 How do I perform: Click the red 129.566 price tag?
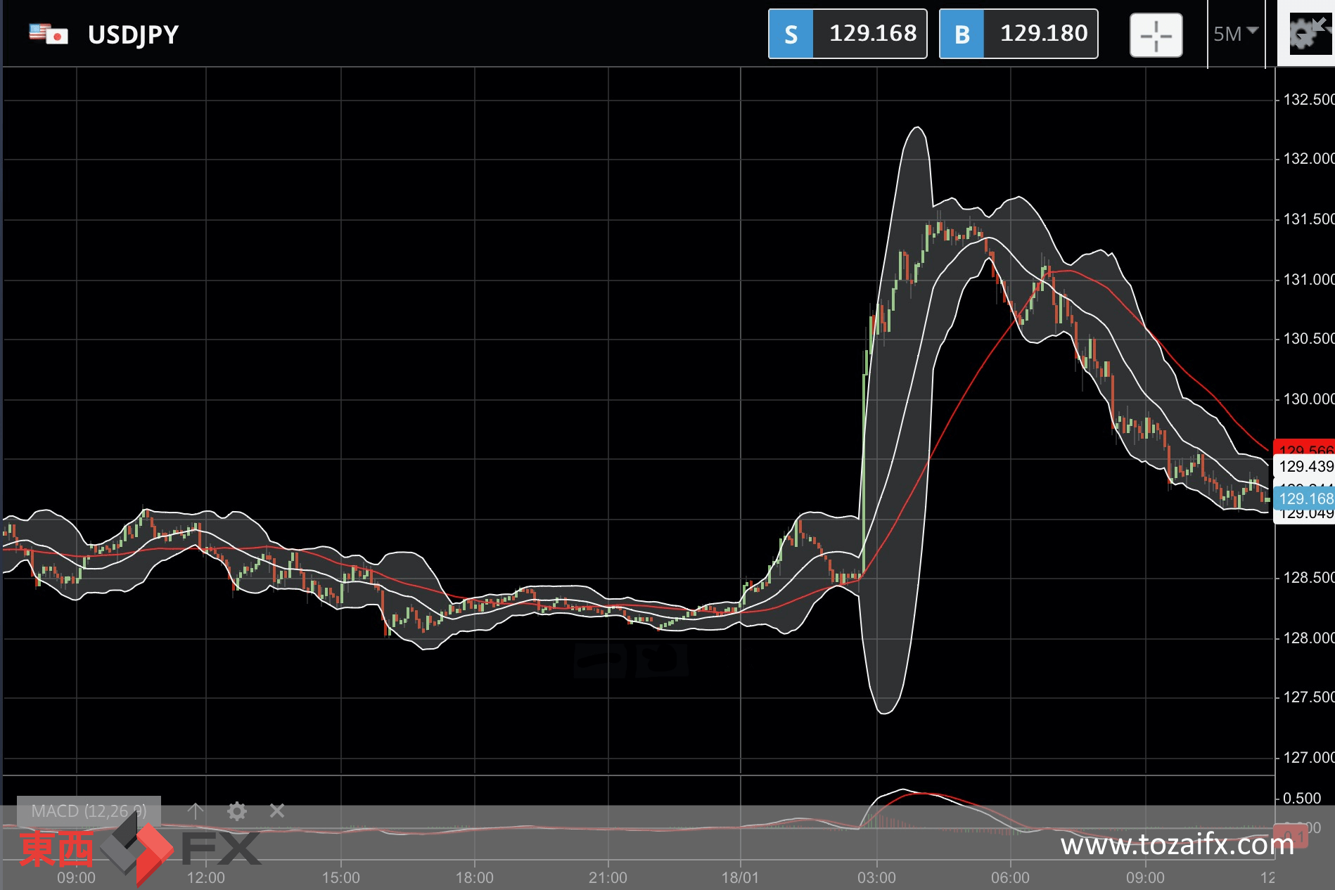(1305, 447)
